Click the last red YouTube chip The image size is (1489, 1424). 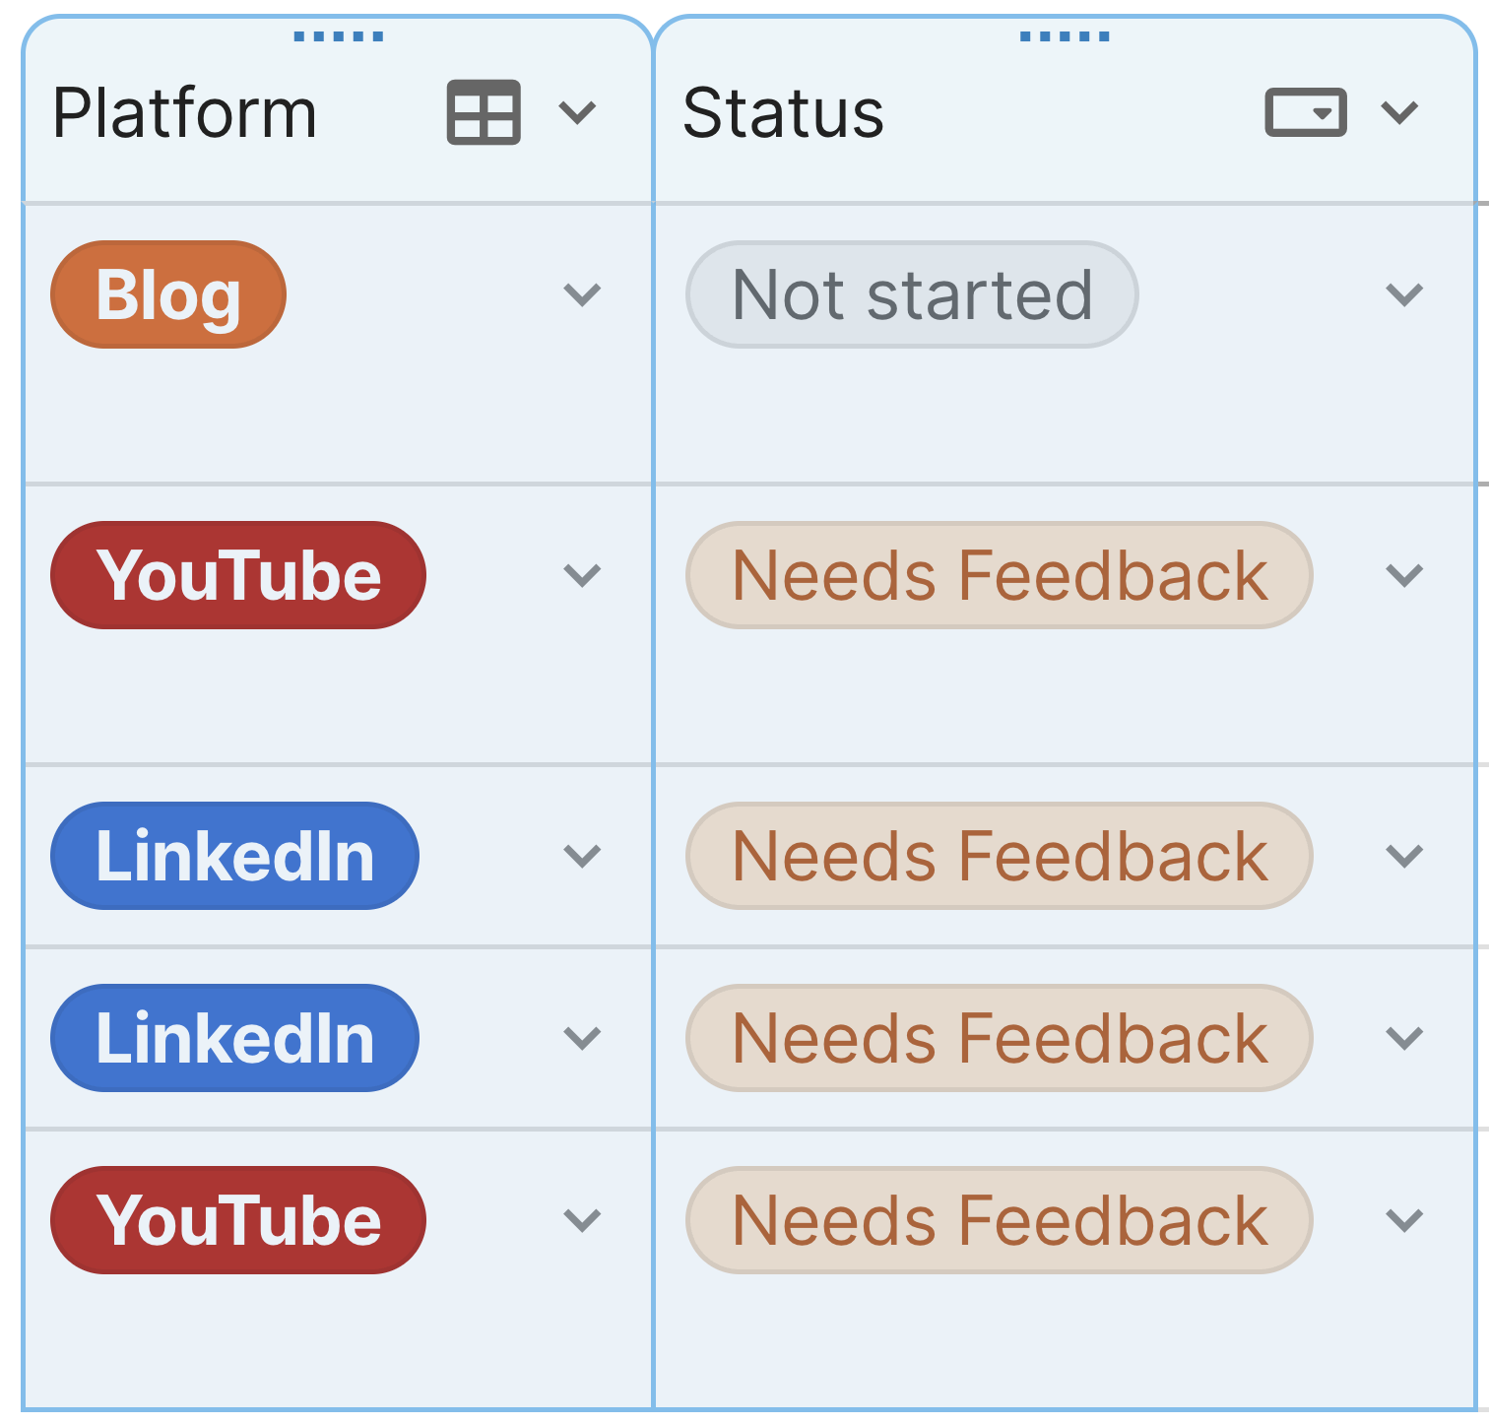click(x=238, y=1221)
